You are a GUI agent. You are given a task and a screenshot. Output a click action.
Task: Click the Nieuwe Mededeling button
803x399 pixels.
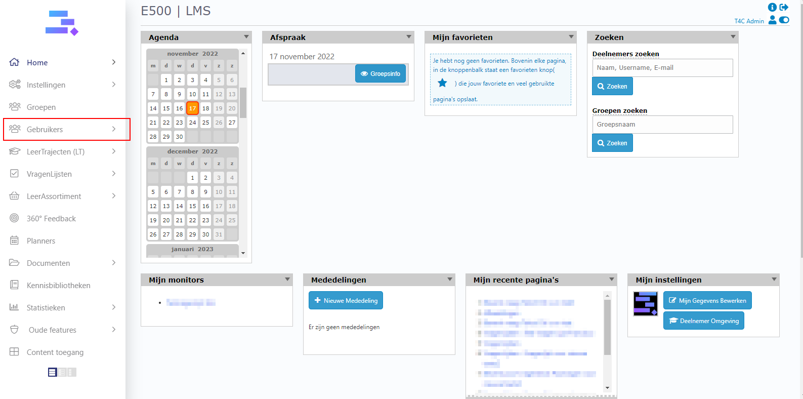point(346,300)
